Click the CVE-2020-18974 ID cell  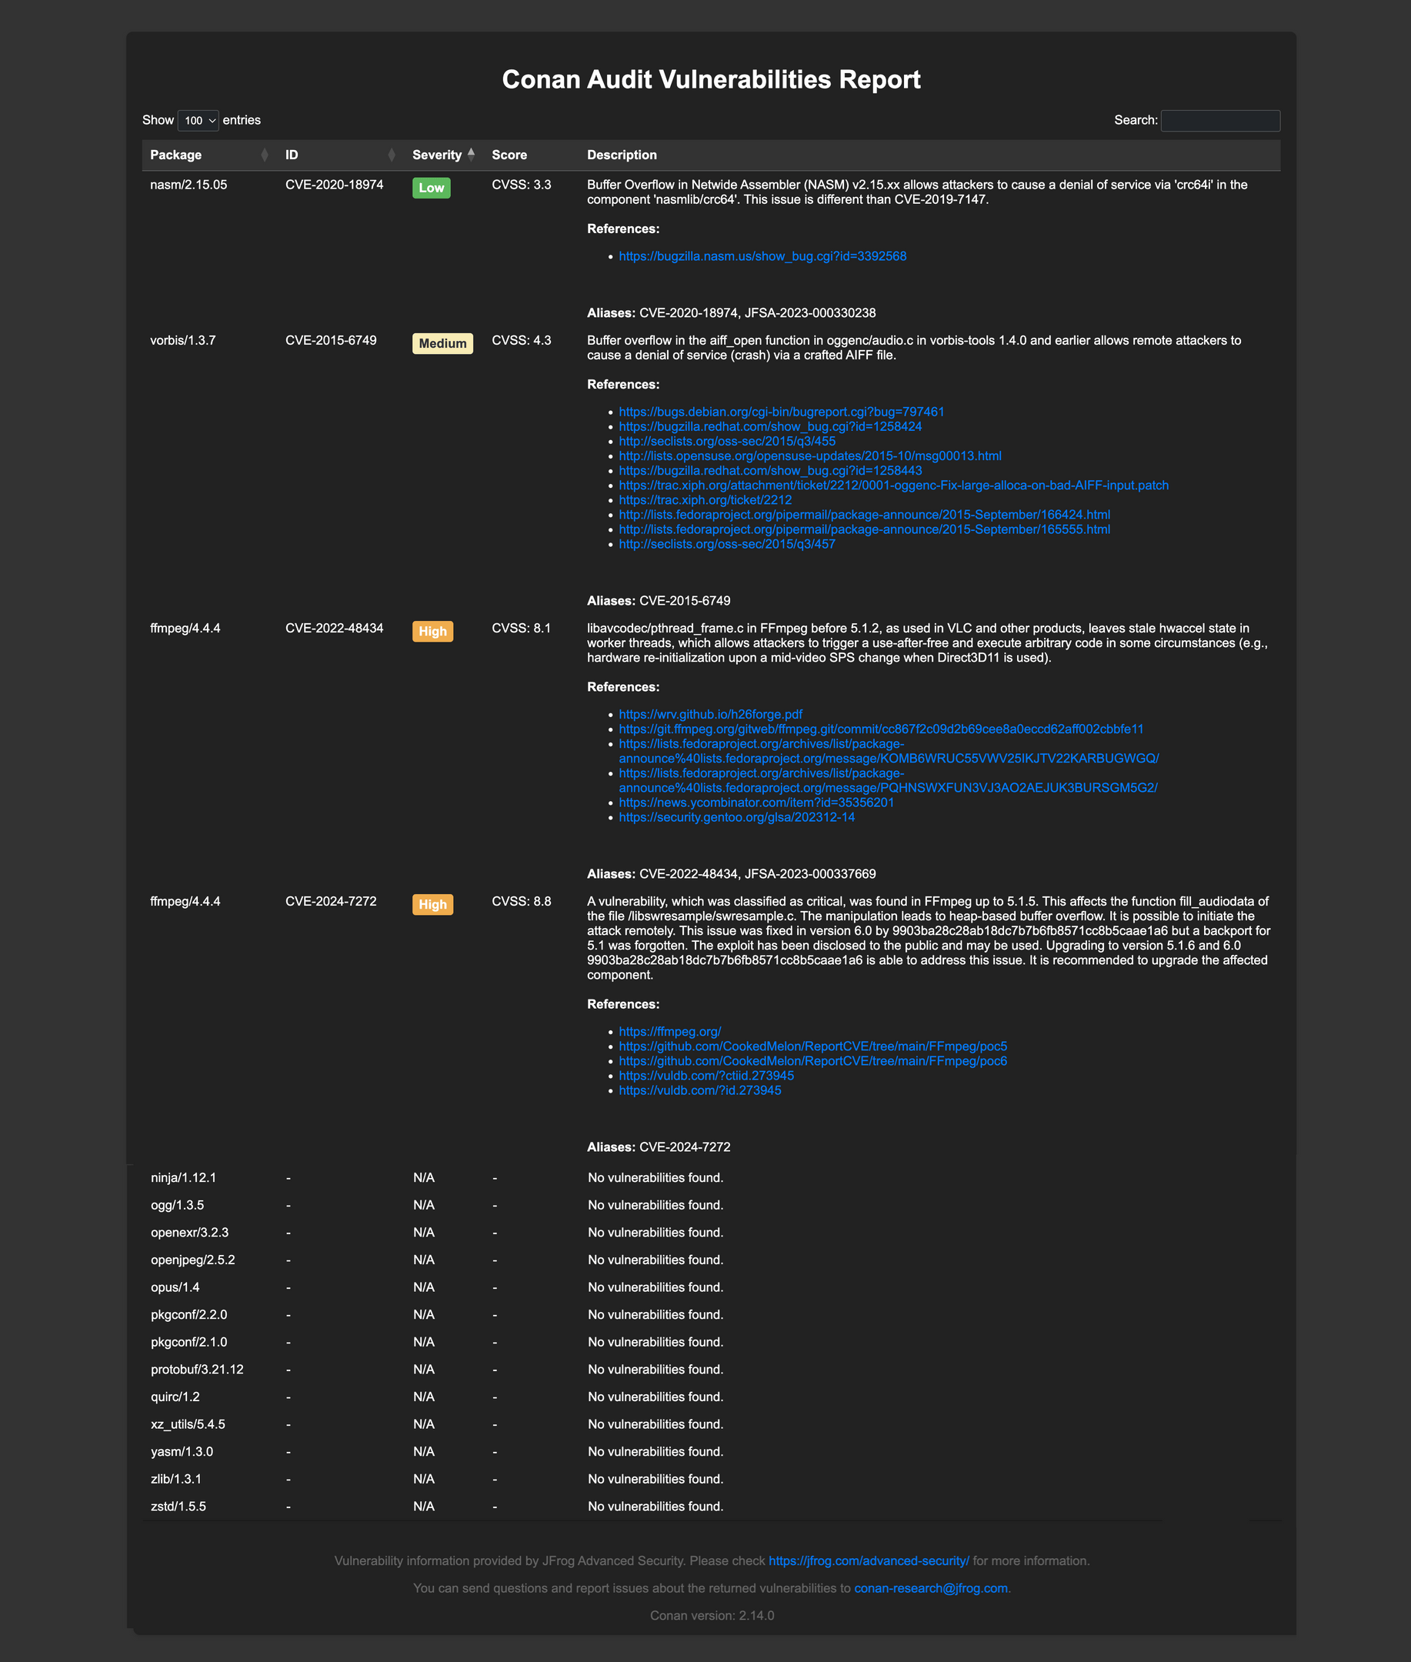tap(335, 185)
